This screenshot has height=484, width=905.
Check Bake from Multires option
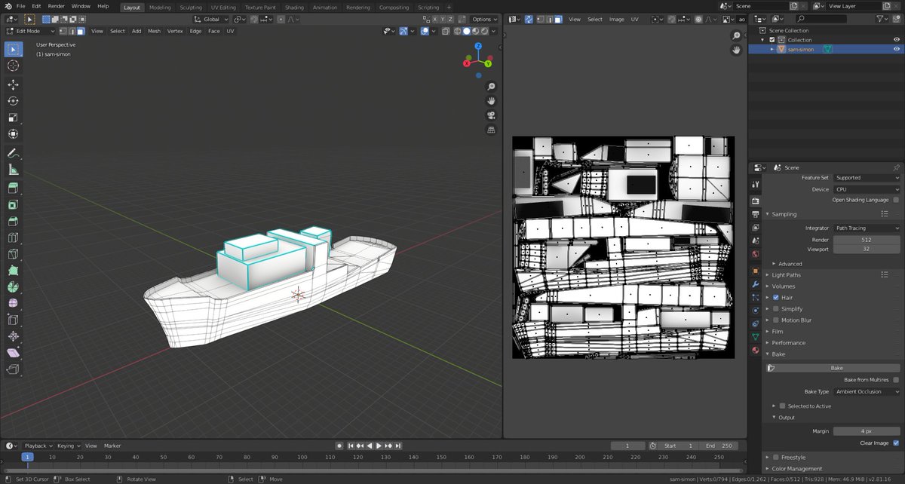coord(896,380)
